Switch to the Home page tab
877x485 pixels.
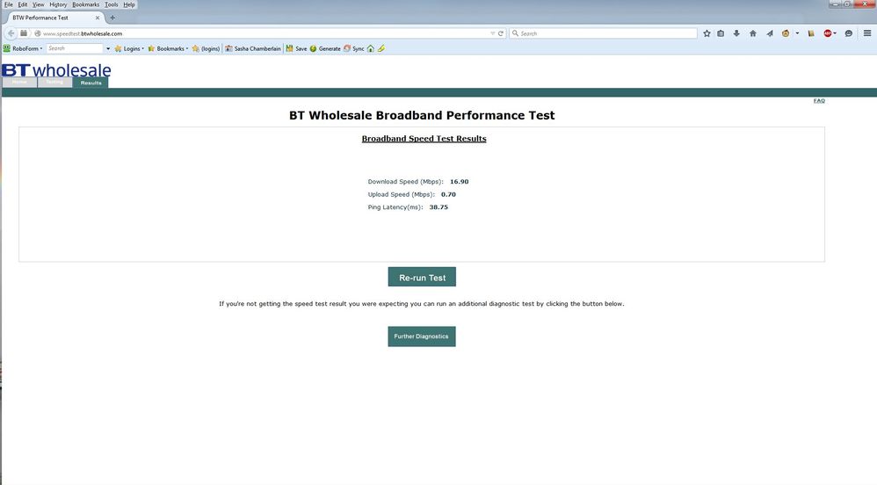pyautogui.click(x=19, y=83)
